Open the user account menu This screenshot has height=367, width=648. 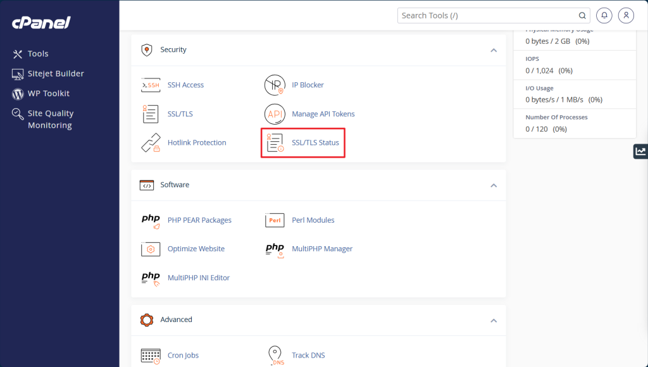(626, 15)
